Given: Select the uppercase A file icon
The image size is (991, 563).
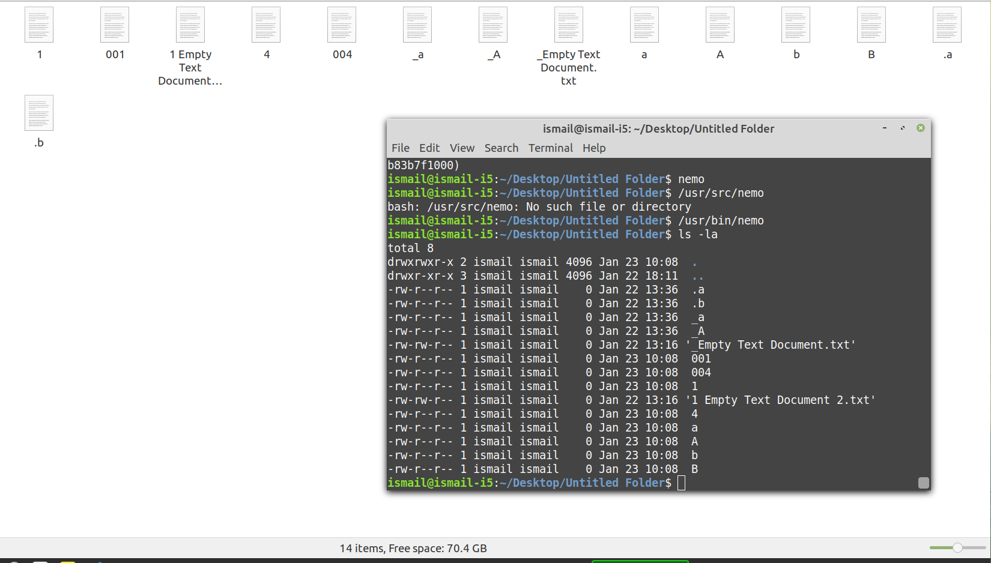Looking at the screenshot, I should 720,25.
